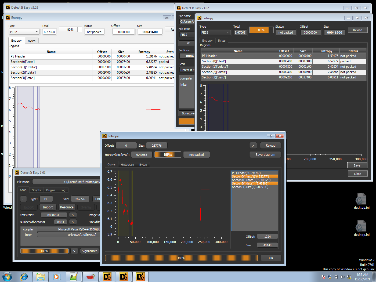This screenshot has width=376, height=282.
Task: Open the Notepad++ taskbar icon
Action: [x=74, y=277]
